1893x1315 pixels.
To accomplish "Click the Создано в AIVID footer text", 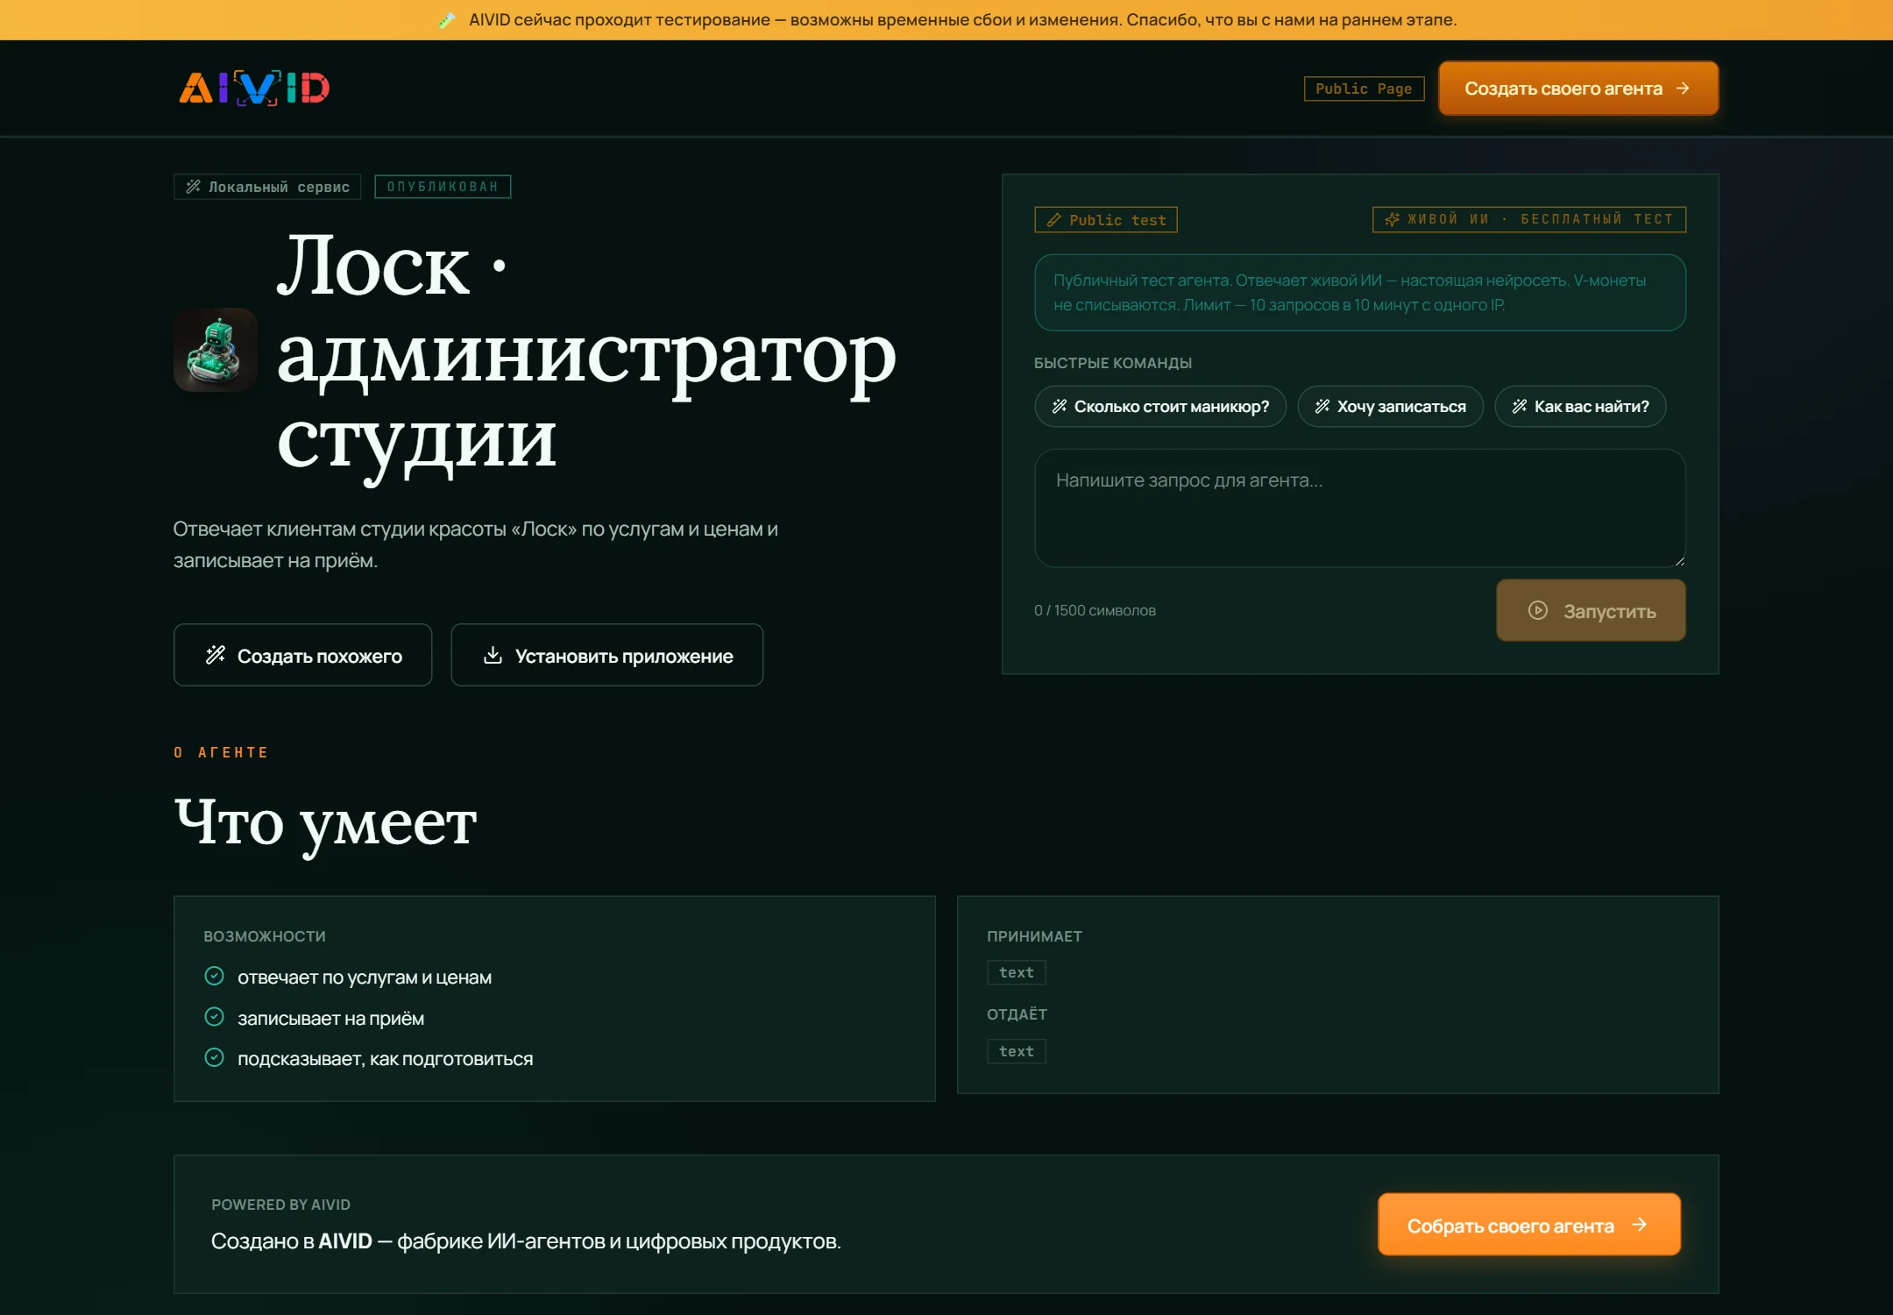I will point(526,1242).
